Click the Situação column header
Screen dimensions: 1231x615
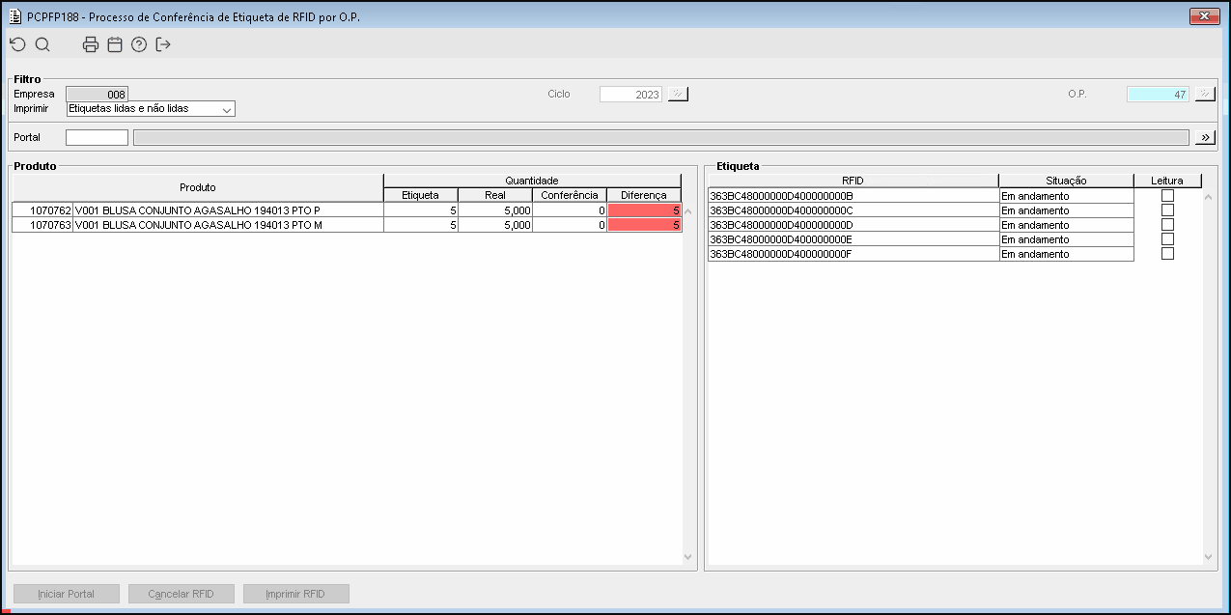1066,181
